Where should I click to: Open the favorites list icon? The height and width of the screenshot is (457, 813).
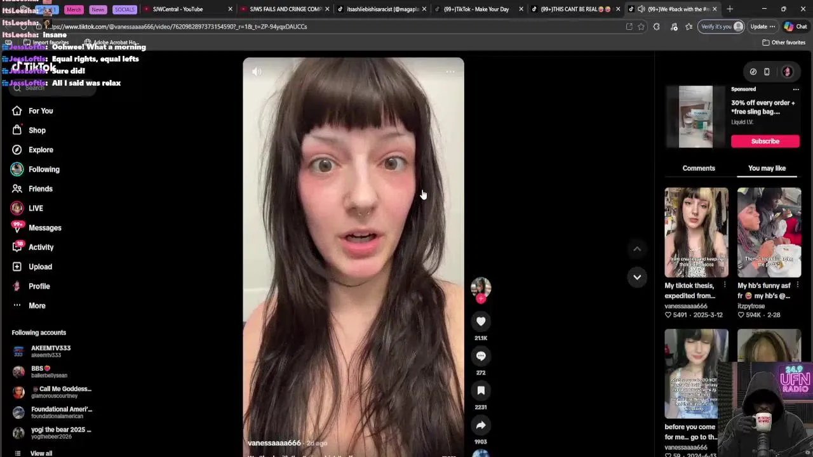pyautogui.click(x=689, y=27)
